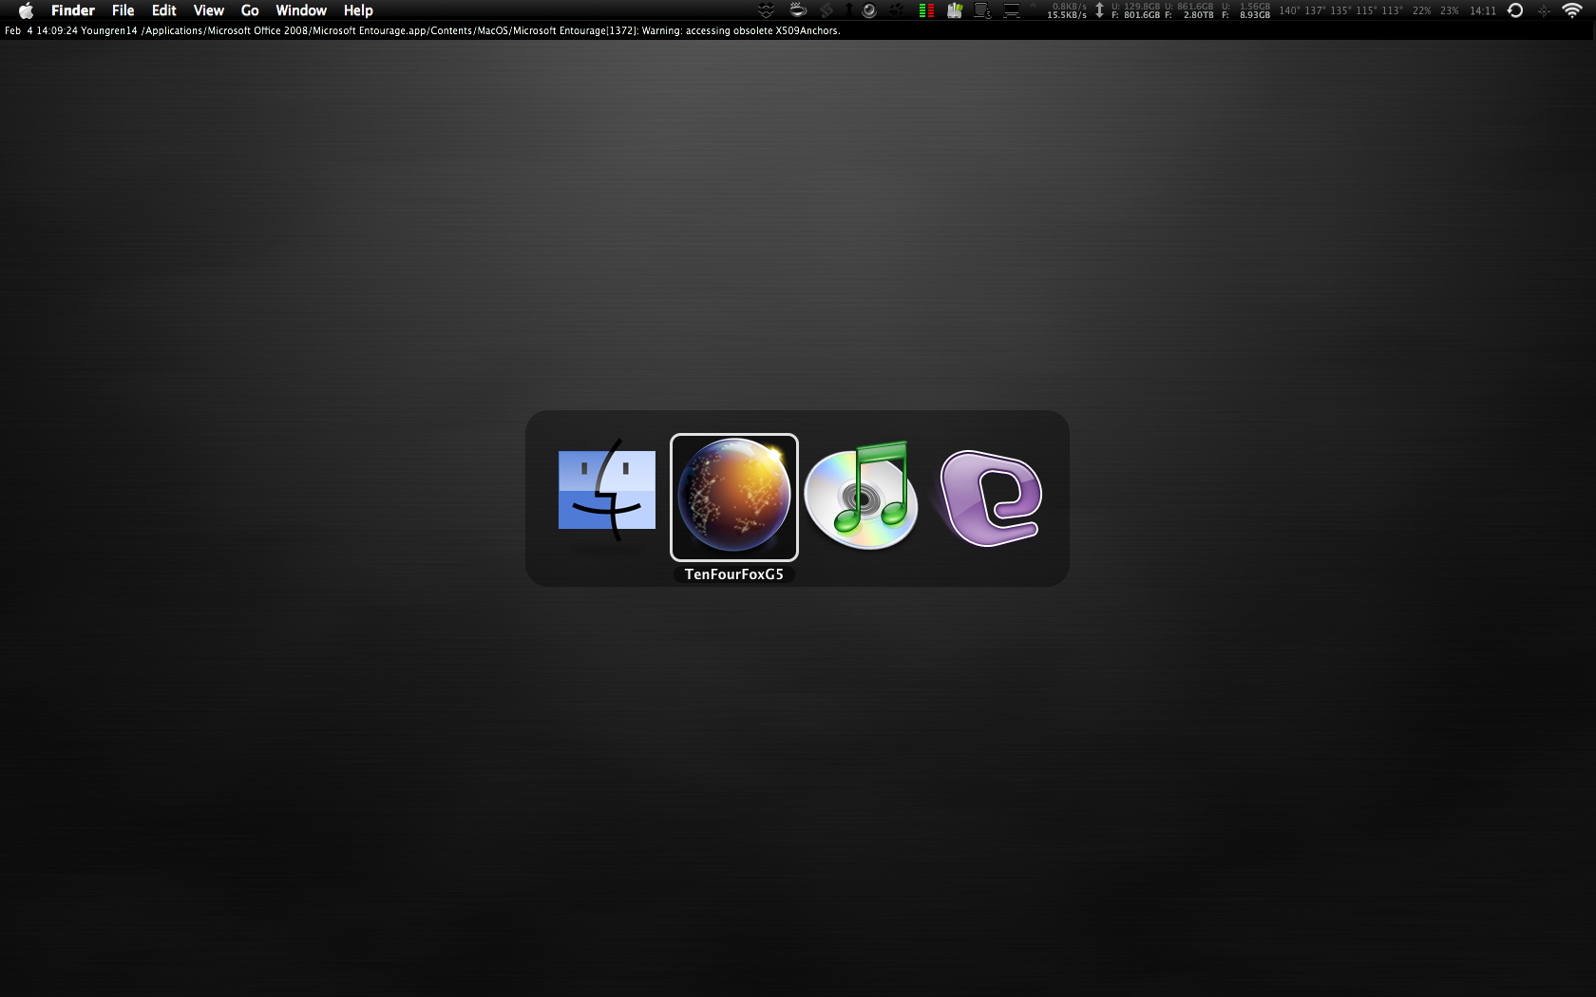
Task: Open the Wi-Fi status menu
Action: point(1572,10)
